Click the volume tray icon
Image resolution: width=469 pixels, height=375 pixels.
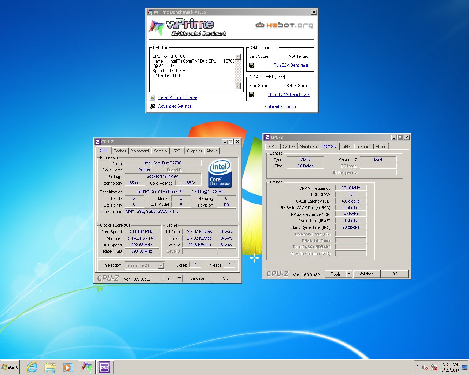tap(425, 367)
